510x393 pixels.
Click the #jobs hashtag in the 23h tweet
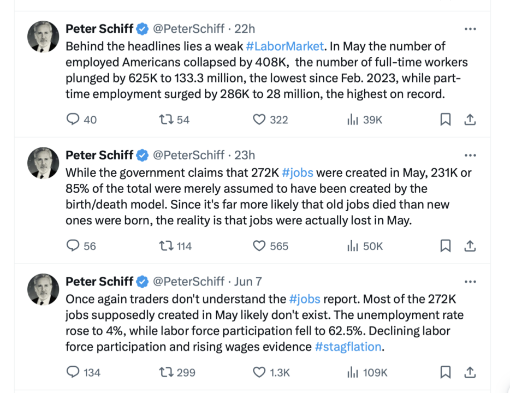(298, 173)
